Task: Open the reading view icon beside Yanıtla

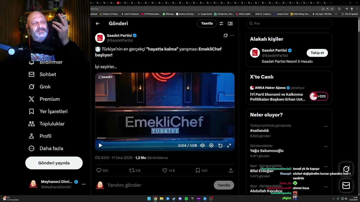Action: pyautogui.click(x=230, y=24)
